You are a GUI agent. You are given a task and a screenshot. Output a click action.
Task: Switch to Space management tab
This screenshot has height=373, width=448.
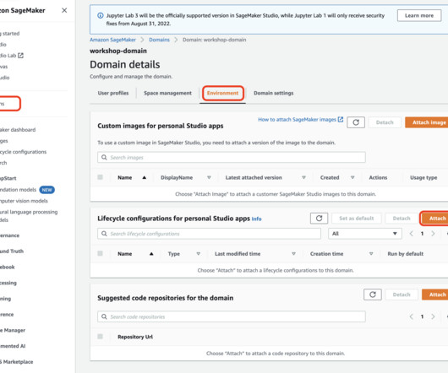tap(167, 93)
